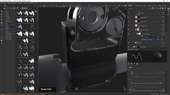
Task: Switch to Shader Settings tab
Action: (162, 6)
